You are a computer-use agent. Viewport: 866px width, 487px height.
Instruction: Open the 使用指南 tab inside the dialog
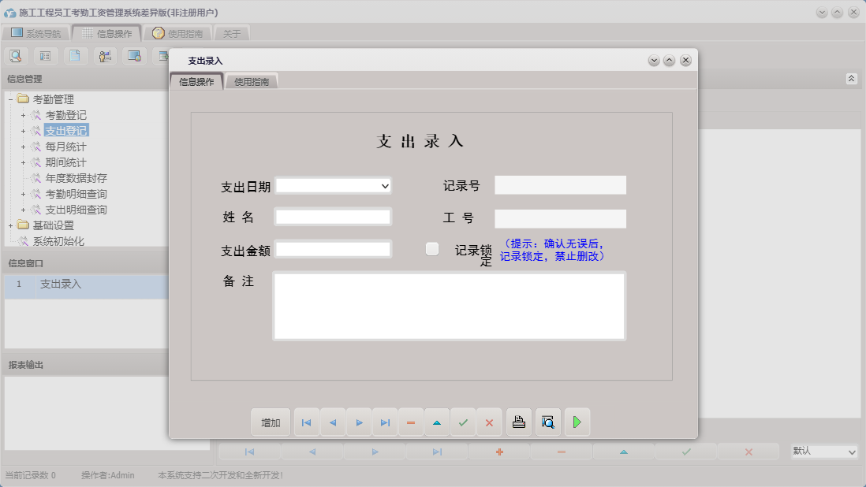[x=252, y=80]
